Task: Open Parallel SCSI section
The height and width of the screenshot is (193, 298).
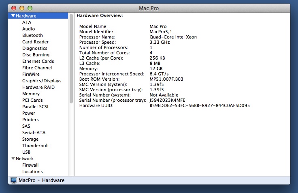Action: [x=35, y=107]
